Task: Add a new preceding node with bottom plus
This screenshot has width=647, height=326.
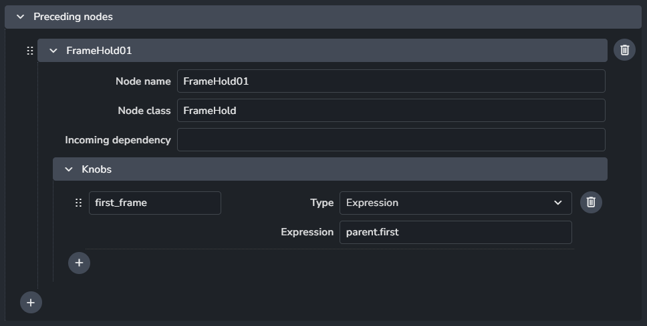Action: pos(31,303)
